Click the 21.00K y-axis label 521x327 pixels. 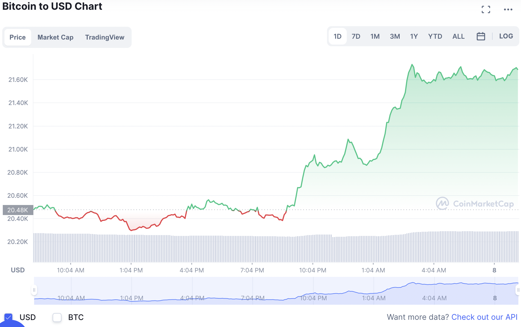pyautogui.click(x=18, y=149)
